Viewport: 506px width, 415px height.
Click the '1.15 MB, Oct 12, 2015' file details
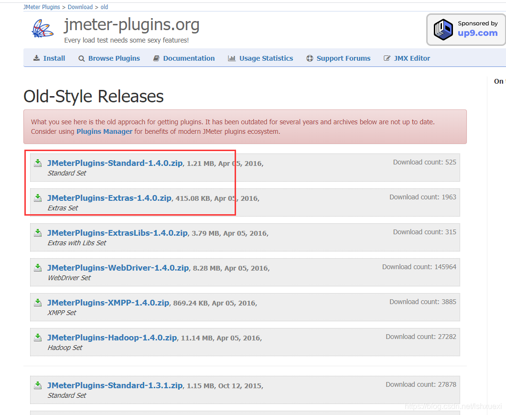pos(224,386)
